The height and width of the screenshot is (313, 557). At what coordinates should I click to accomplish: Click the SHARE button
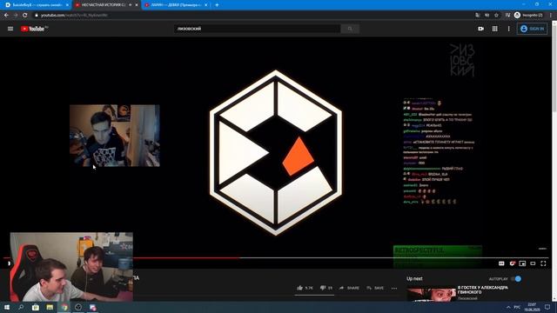tap(349, 288)
